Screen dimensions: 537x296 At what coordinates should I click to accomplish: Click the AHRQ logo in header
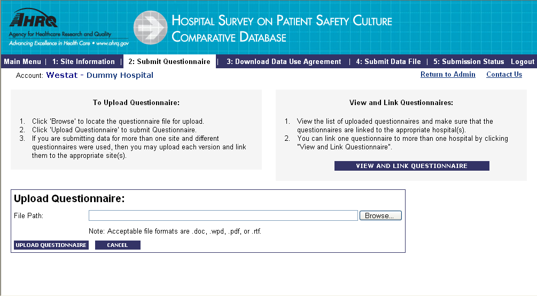[x=34, y=20]
